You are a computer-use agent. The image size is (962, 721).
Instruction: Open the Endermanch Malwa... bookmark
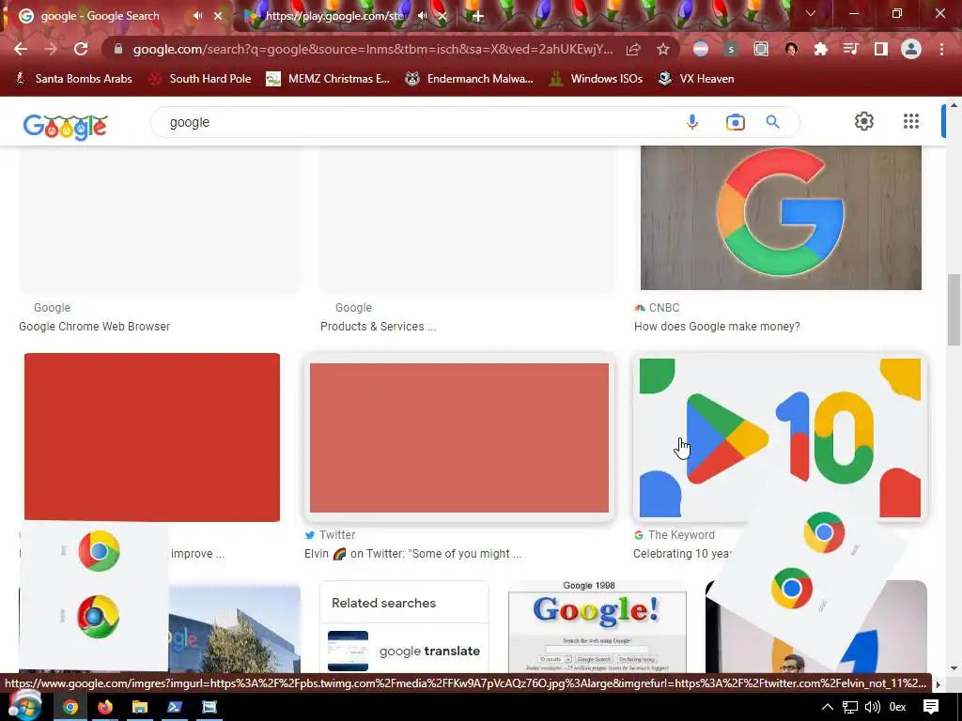pyautogui.click(x=470, y=79)
